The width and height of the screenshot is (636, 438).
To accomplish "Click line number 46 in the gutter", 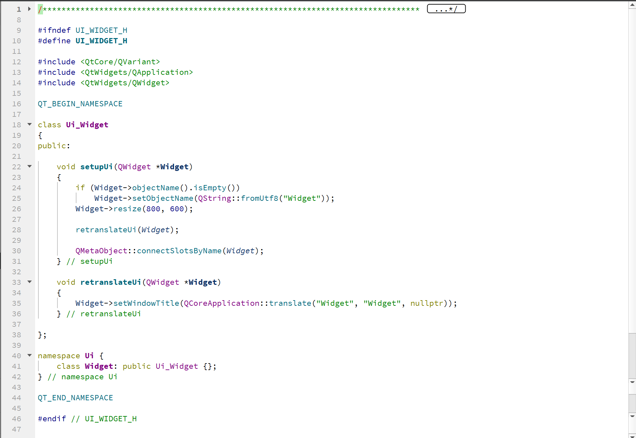I will (17, 419).
